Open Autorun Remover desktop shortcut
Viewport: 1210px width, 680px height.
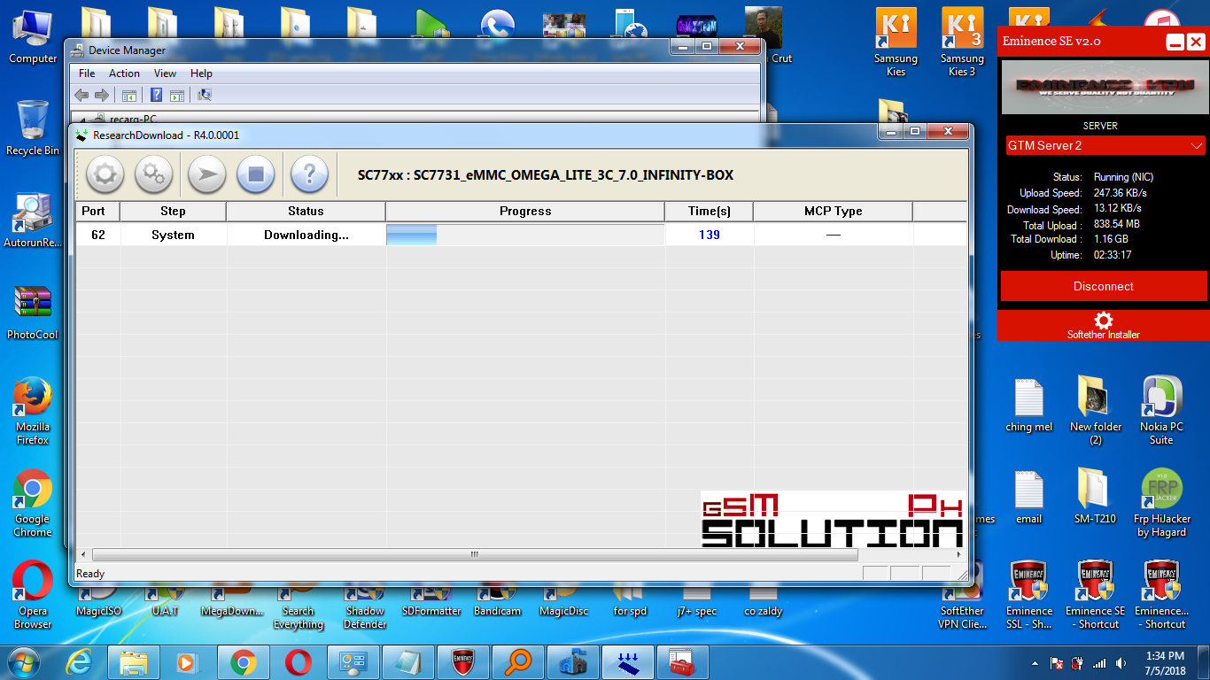coord(33,220)
